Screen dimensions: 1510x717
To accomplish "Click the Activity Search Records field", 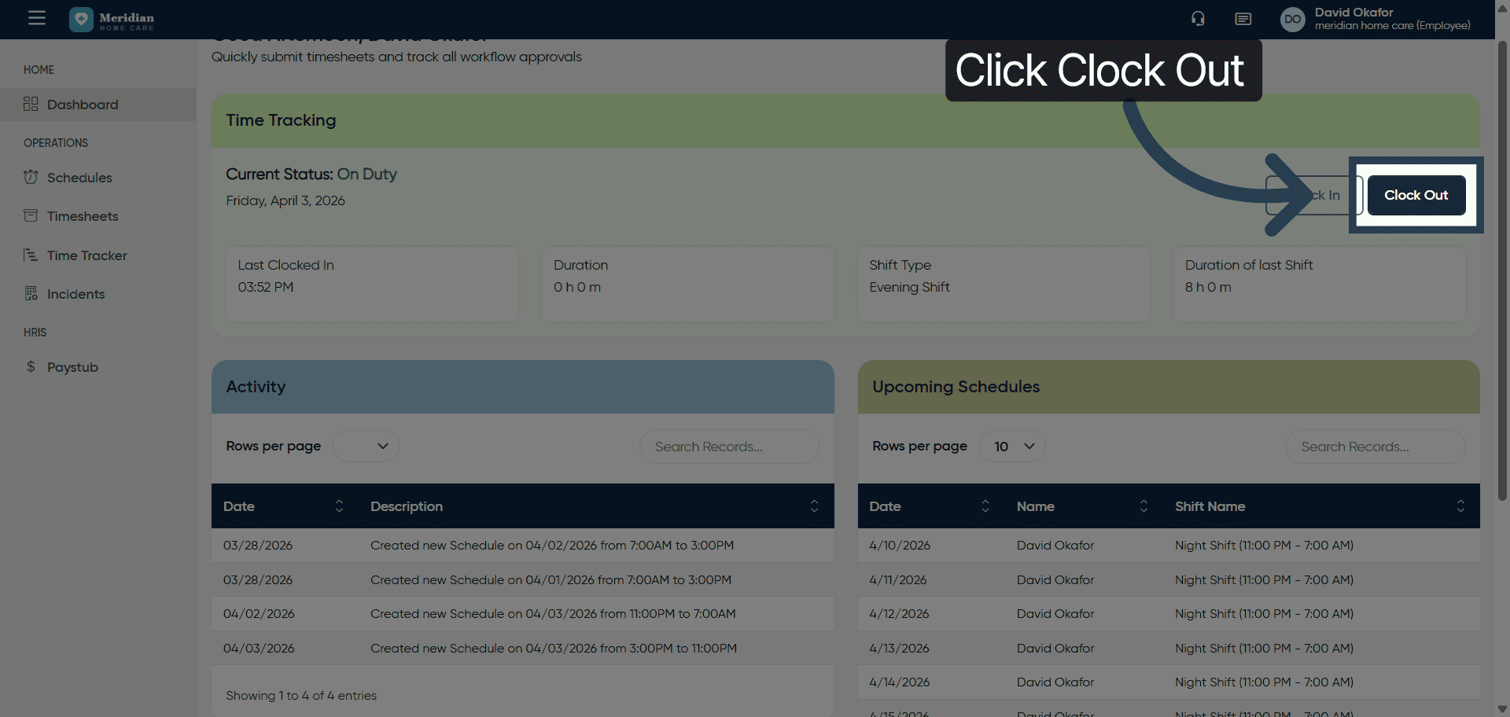I will 728,447.
